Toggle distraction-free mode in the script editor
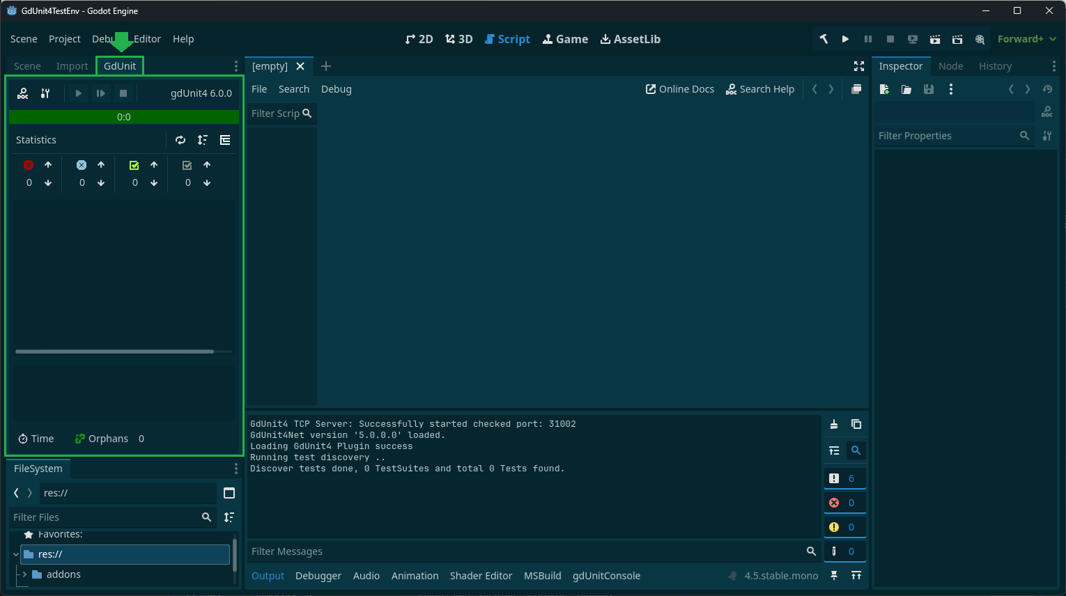Viewport: 1066px width, 596px height. 859,66
